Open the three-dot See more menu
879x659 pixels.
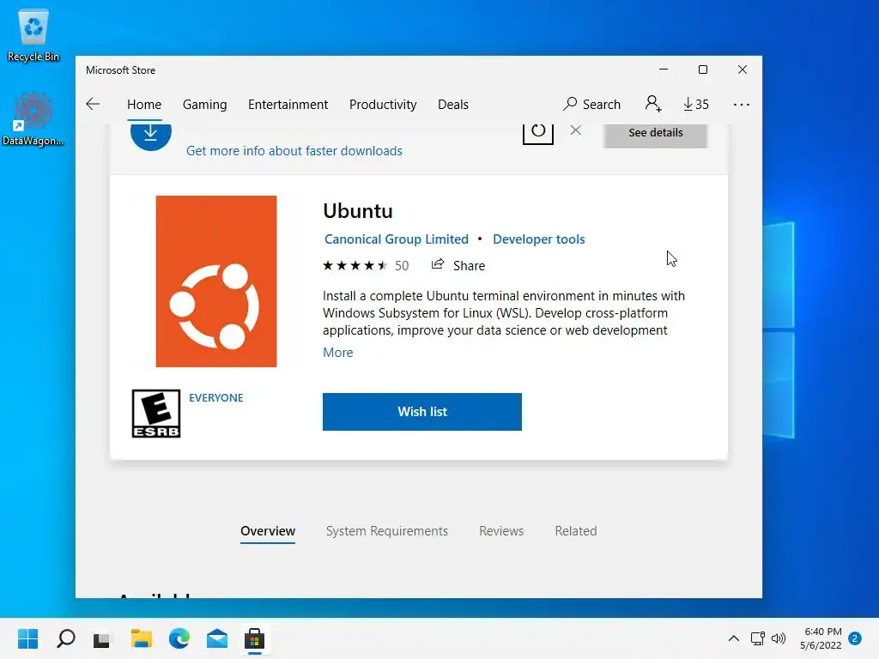coord(741,105)
